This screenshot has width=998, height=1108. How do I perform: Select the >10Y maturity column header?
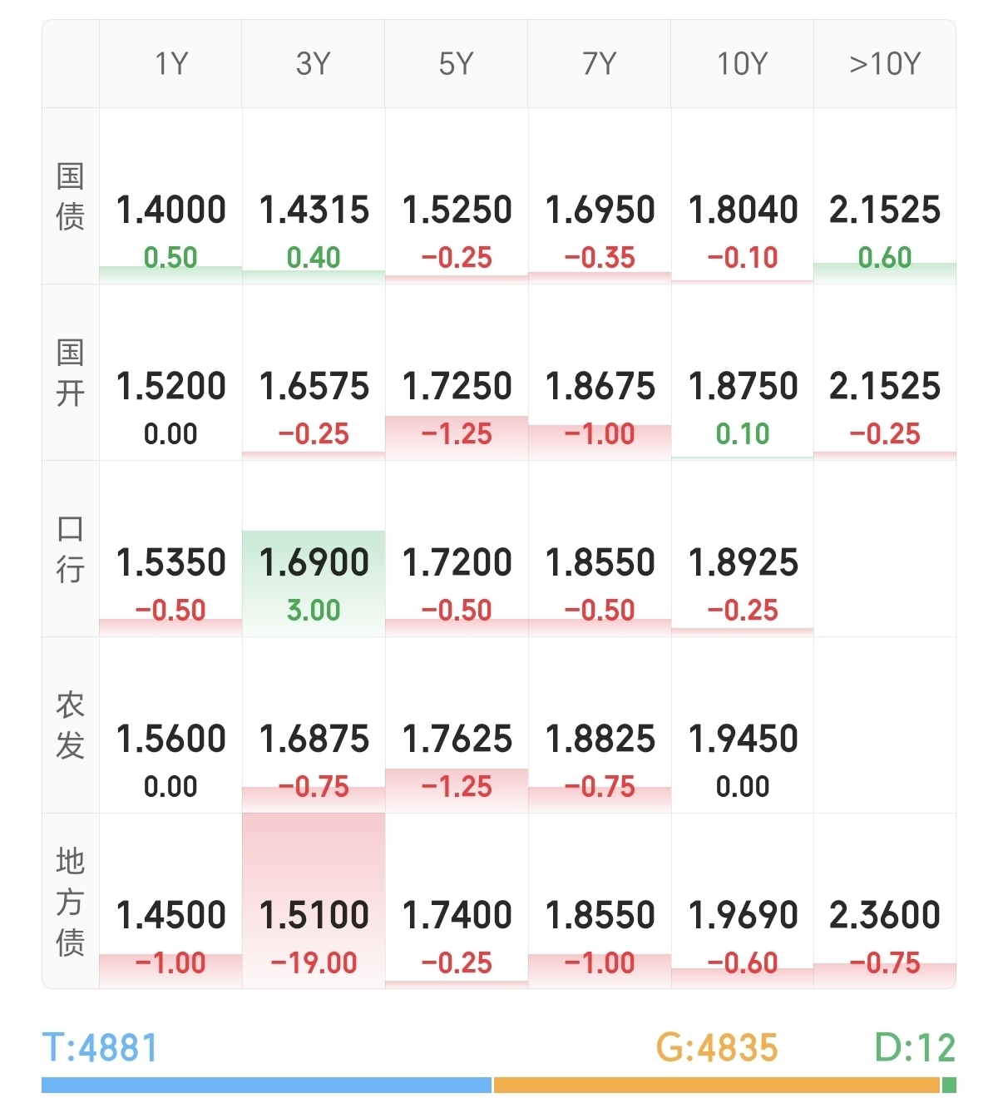coord(885,64)
